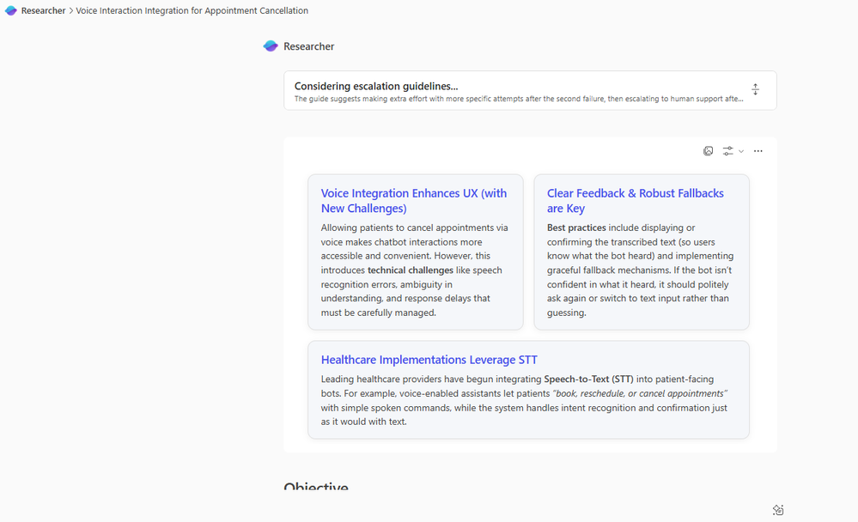Click the 'Voice Integration Enhances UX' card heading

point(414,201)
